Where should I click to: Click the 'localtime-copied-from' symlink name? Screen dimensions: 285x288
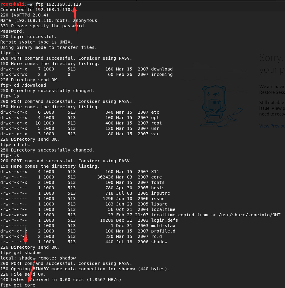coord(179,215)
